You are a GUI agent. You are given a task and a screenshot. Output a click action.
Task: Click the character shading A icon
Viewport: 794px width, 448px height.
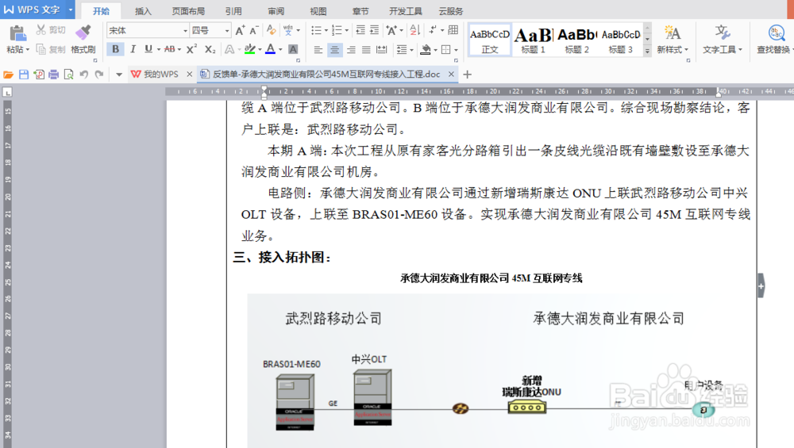click(x=293, y=49)
